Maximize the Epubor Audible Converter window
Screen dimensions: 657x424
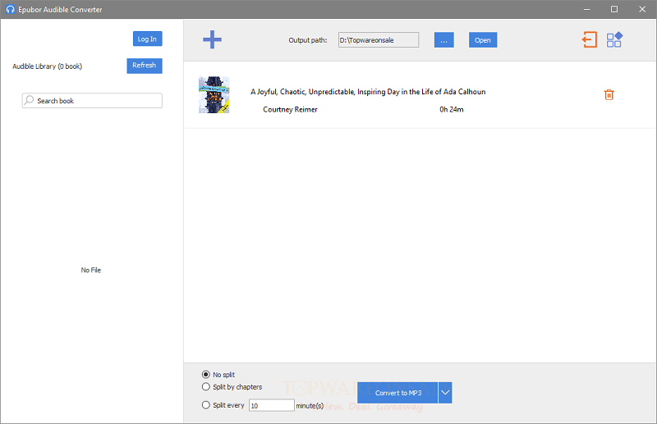(614, 9)
